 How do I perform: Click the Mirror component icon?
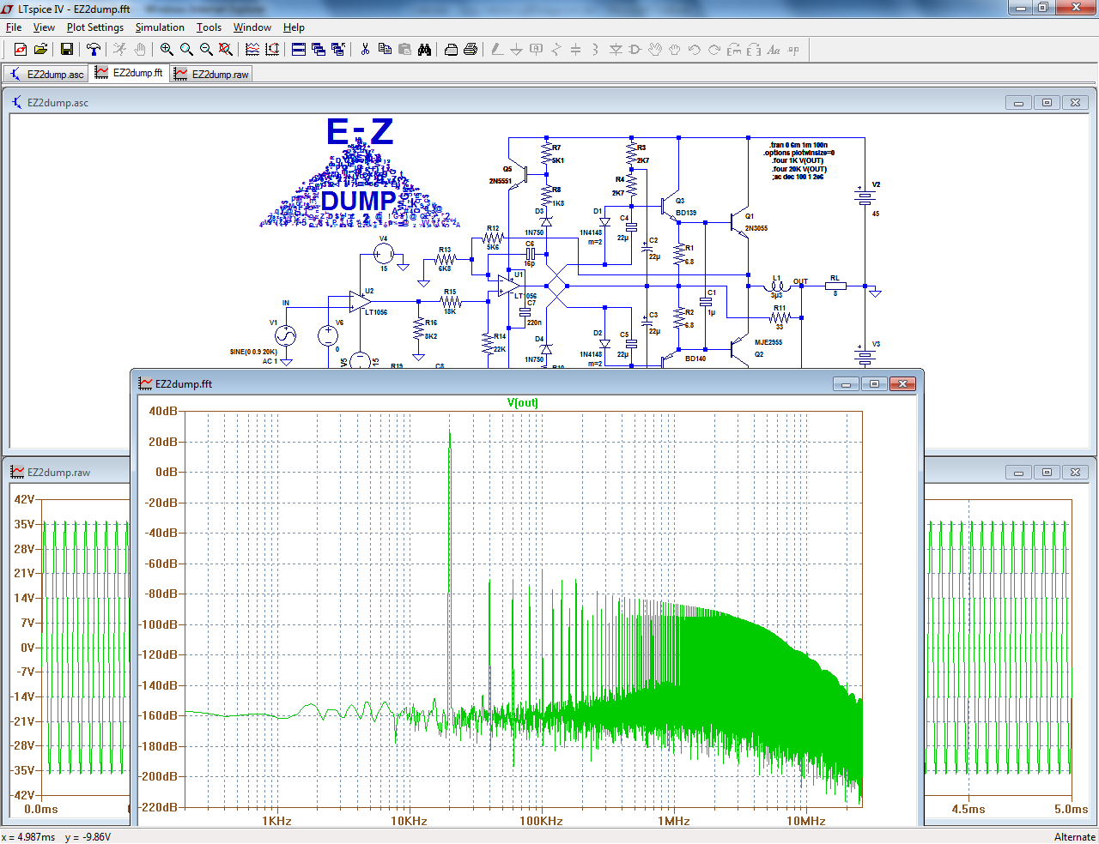point(754,50)
